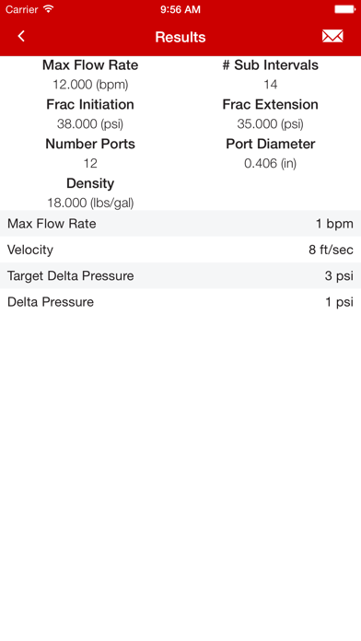Select the Delta Pressure result row

click(x=180, y=302)
